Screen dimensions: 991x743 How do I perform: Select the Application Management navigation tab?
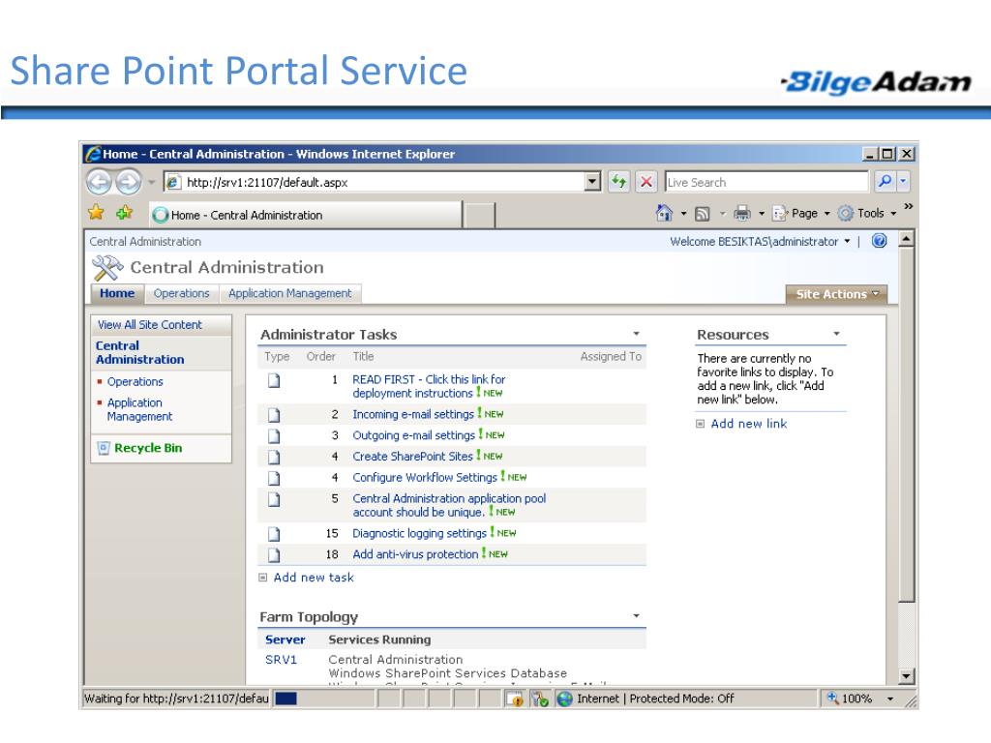(290, 294)
